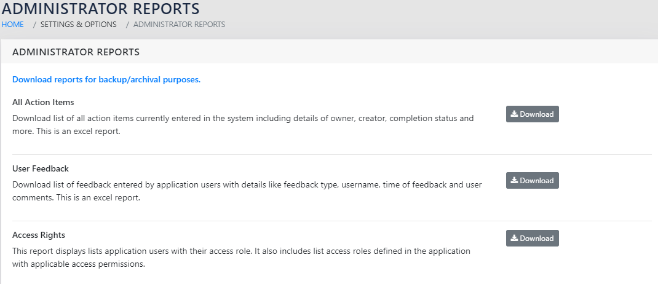658x284 pixels.
Task: Click the ADMINISTRATOR REPORTS panel header
Action: pyautogui.click(x=76, y=52)
